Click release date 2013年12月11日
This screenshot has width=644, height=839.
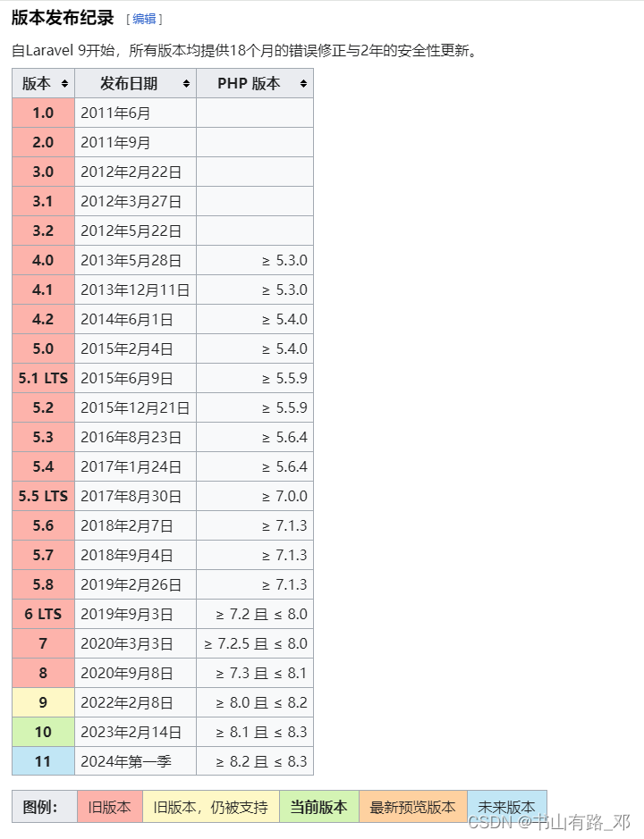pos(135,289)
